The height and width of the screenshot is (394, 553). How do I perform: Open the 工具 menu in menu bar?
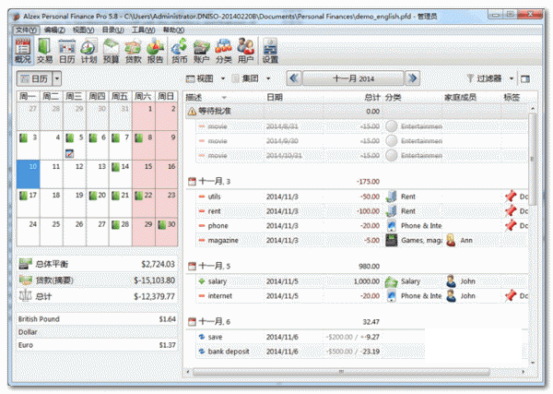[x=143, y=30]
